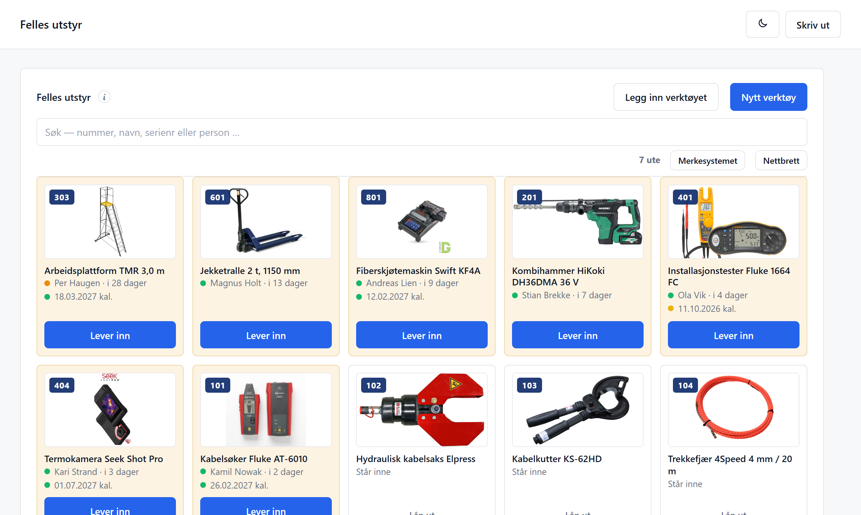The width and height of the screenshot is (861, 515).
Task: Select title Trekkefjær 4Speed 4 mm / 20 m
Action: click(730, 465)
